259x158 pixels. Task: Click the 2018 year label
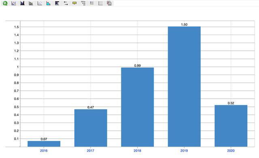[138, 151]
